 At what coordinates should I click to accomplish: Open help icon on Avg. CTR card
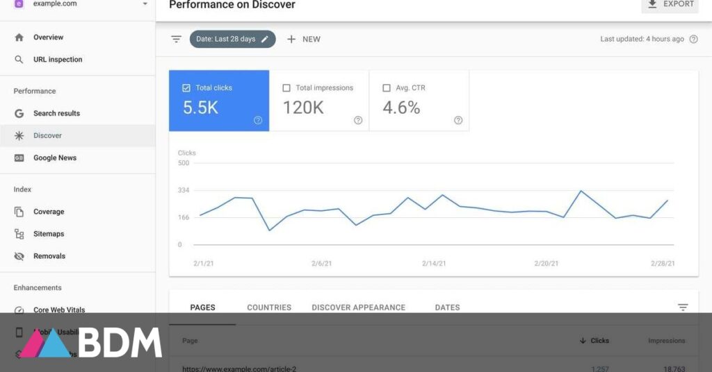(x=458, y=120)
